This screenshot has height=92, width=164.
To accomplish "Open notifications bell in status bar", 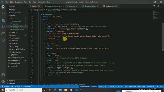I will (x=161, y=86).
